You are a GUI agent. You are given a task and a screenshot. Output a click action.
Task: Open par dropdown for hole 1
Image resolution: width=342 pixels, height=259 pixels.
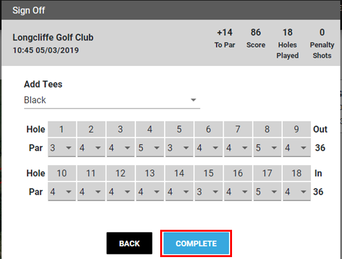[62, 148]
